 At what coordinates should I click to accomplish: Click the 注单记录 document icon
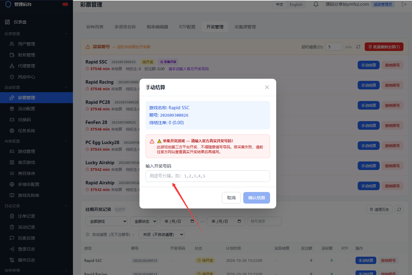tap(12, 216)
